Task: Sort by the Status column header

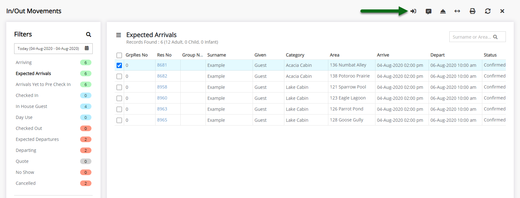Action: (x=490, y=55)
